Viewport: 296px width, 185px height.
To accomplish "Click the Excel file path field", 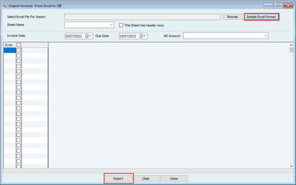I will (142, 17).
